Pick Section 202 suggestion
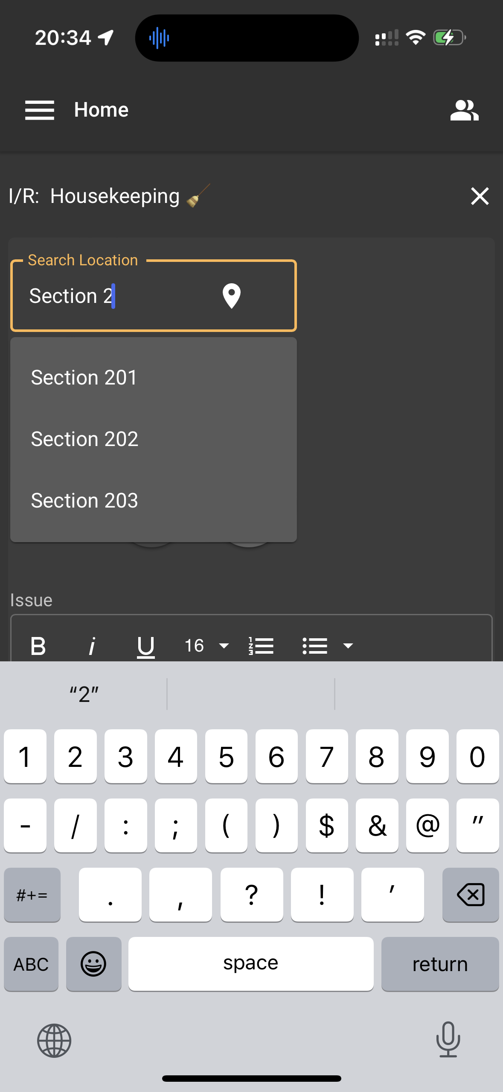 tap(84, 439)
